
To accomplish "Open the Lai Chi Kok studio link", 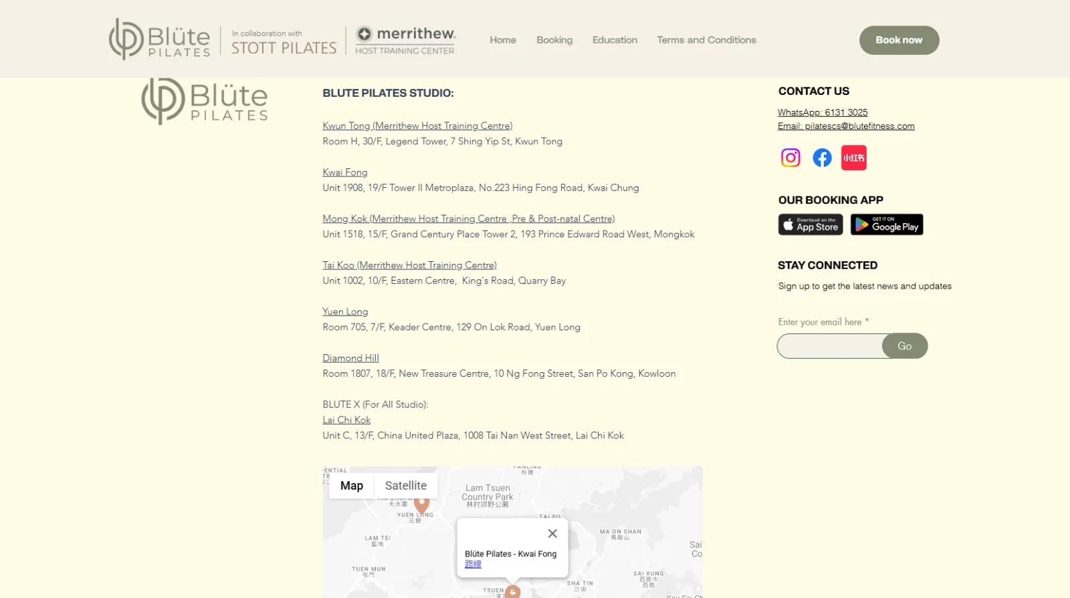I will pos(346,420).
